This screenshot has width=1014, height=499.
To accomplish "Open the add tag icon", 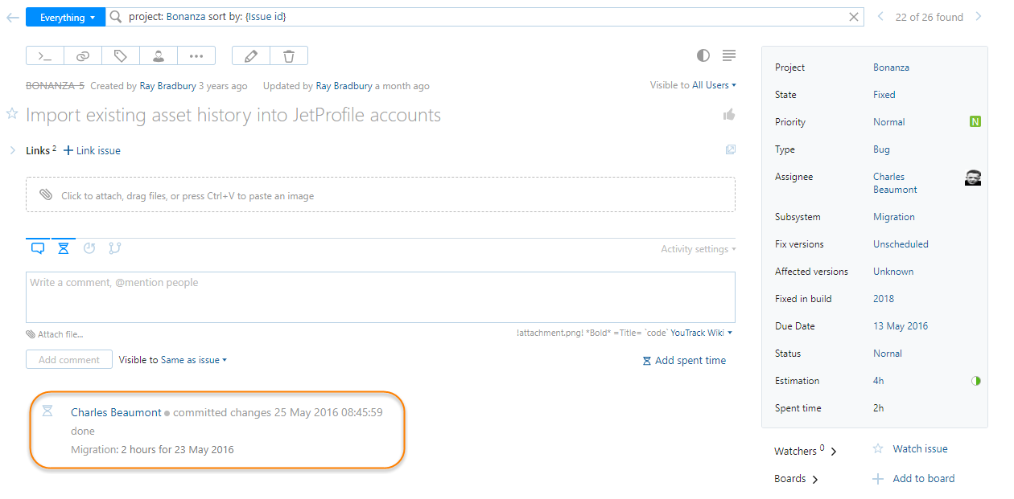I will (120, 55).
